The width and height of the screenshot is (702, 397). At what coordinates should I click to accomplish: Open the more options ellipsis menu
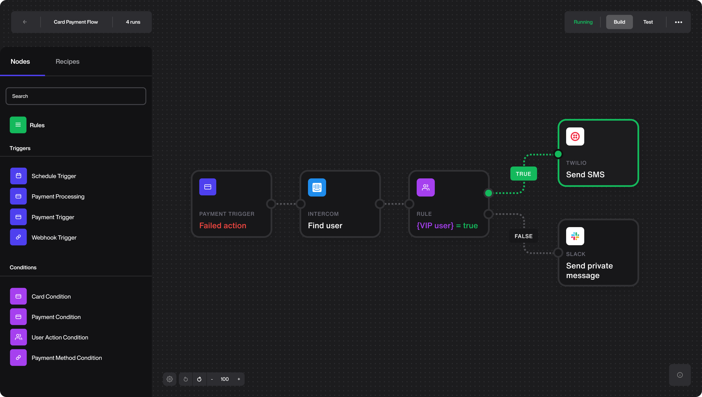point(679,22)
